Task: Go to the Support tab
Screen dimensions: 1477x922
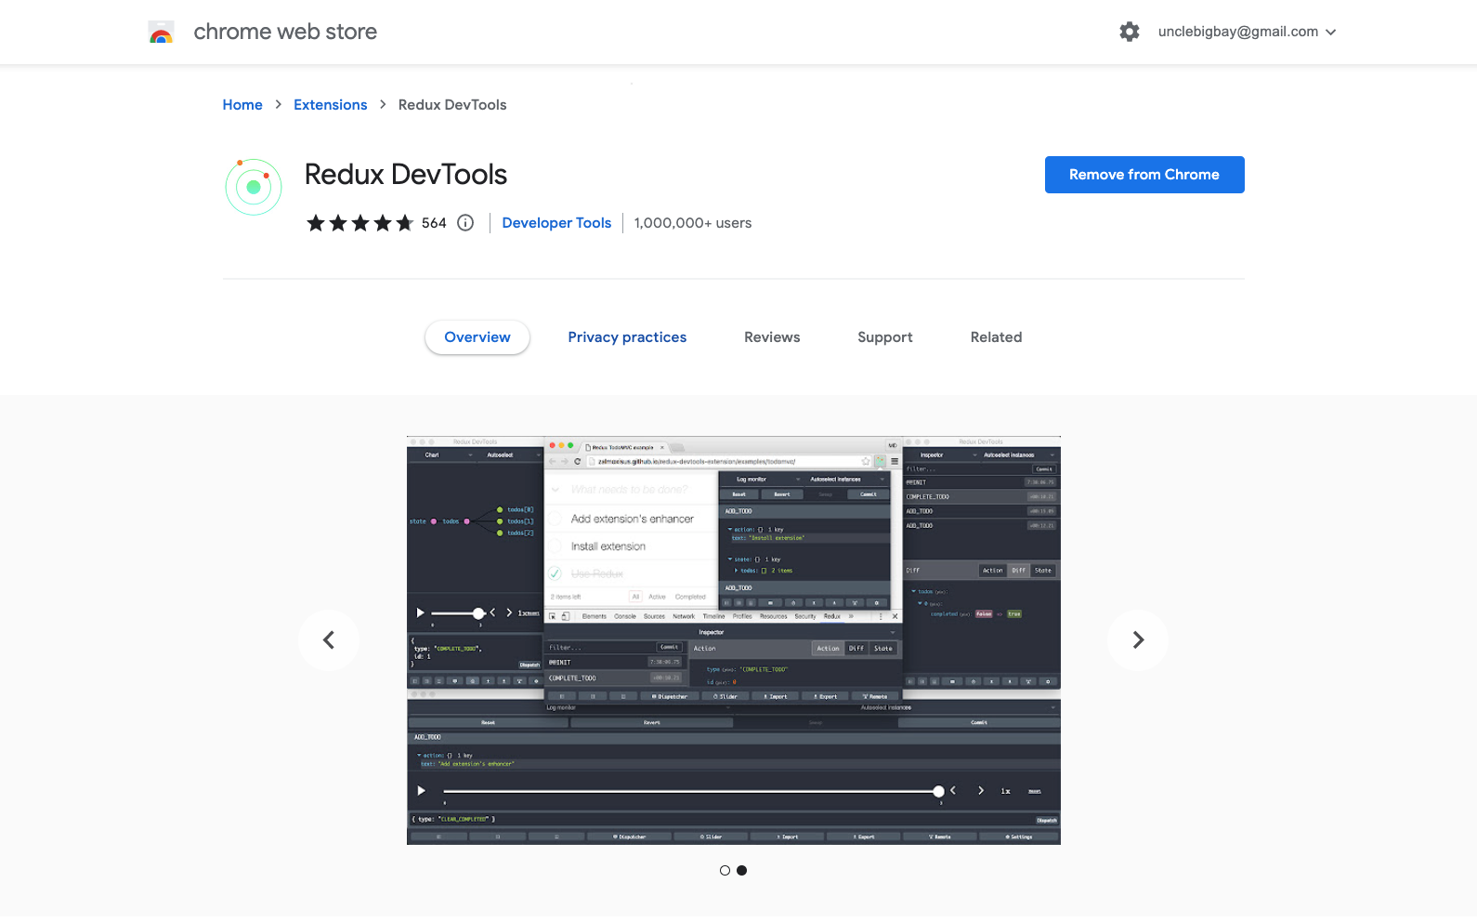Action: pyautogui.click(x=885, y=337)
